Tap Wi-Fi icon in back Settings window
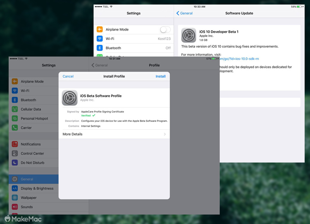 100,39
